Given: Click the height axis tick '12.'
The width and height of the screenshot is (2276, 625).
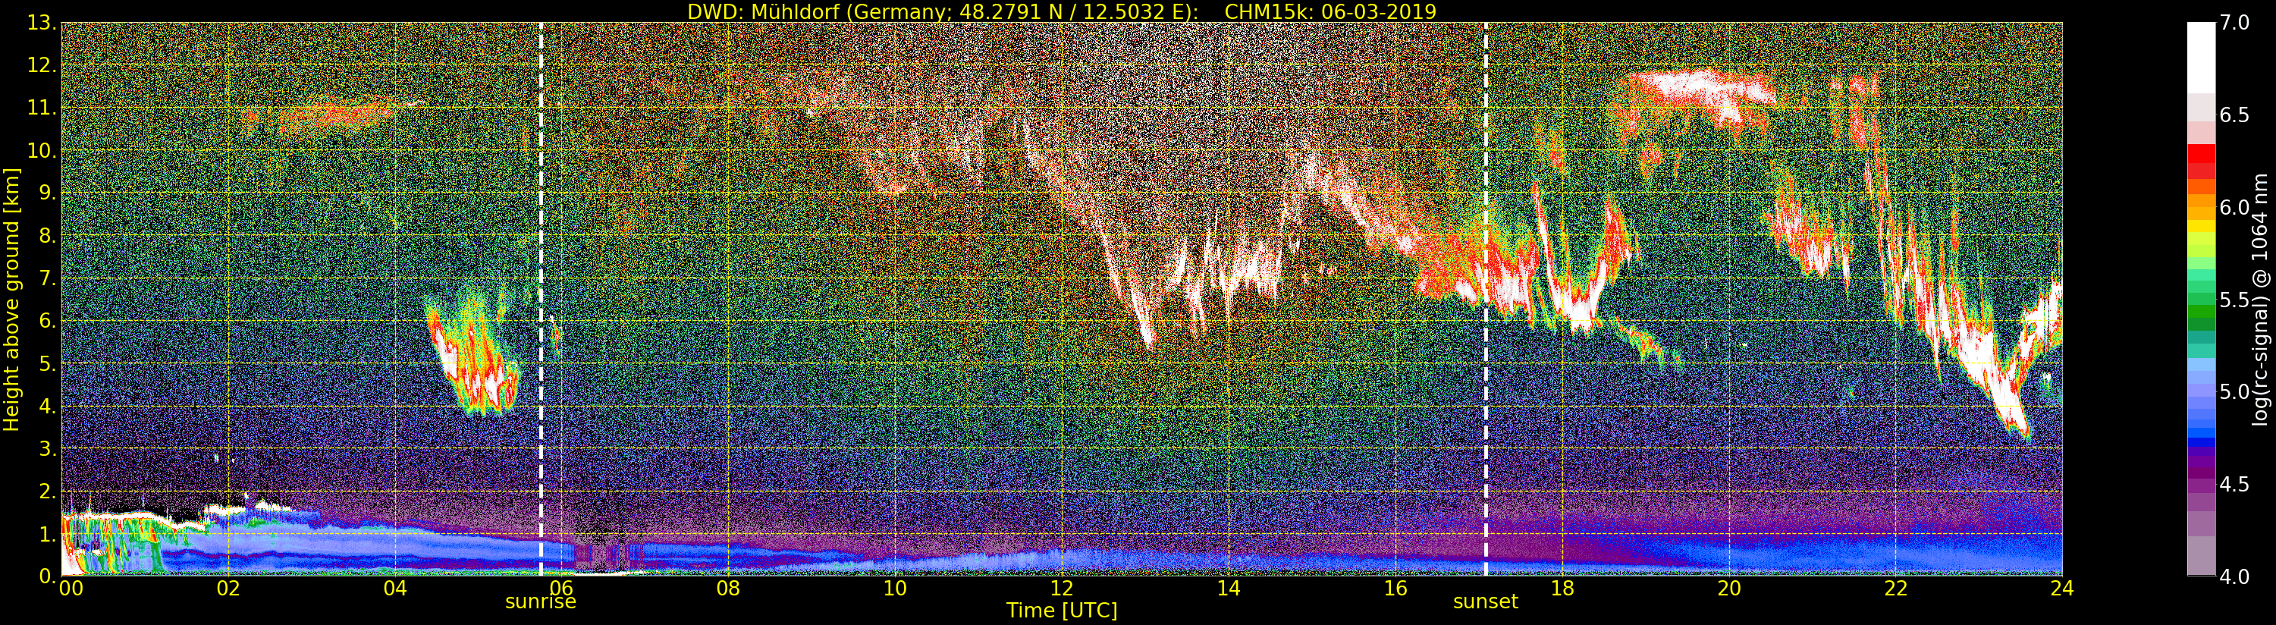Looking at the screenshot, I should (42, 65).
